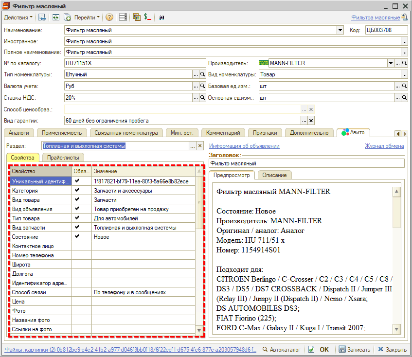The image size is (412, 357).
Task: Click the dollar sign price icon
Action: pos(147,17)
